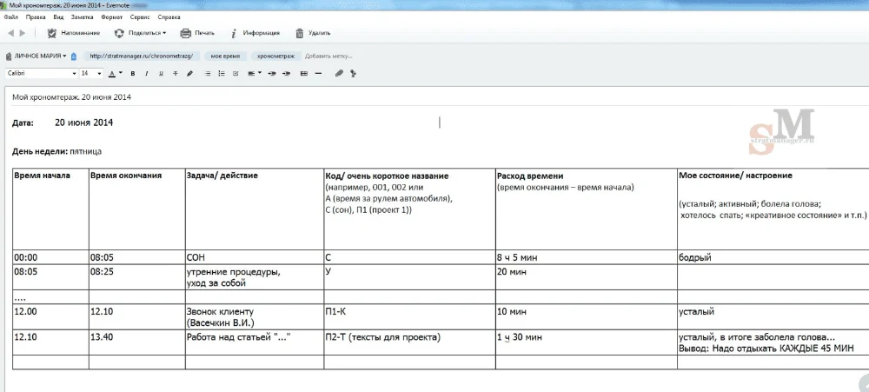The height and width of the screenshot is (392, 869).
Task: Click the 'Добавить метку' tag input field
Action: (x=328, y=56)
